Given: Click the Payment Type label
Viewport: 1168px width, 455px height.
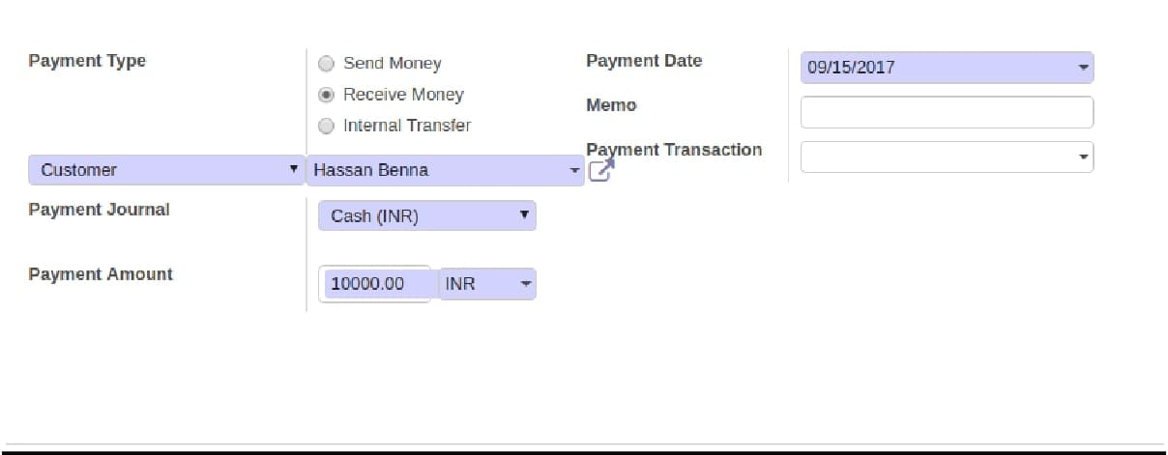Looking at the screenshot, I should pos(87,61).
